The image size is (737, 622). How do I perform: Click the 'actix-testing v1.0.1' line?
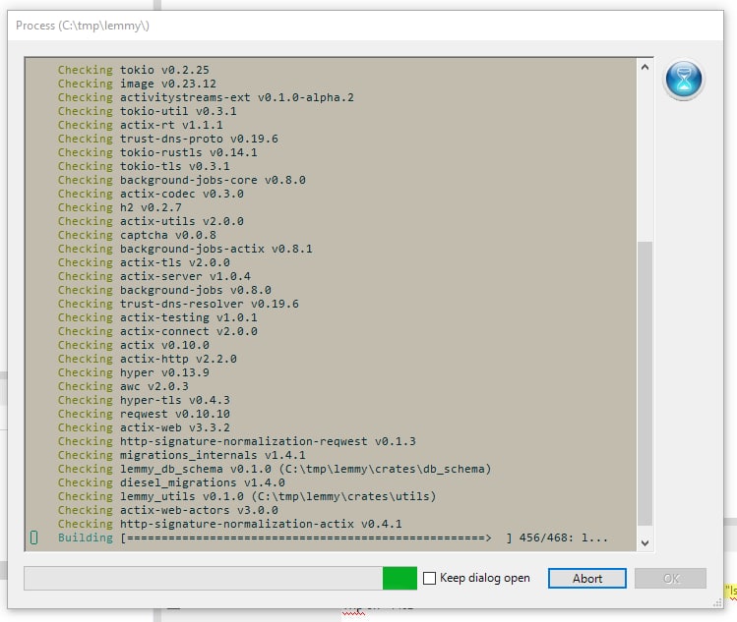(157, 317)
